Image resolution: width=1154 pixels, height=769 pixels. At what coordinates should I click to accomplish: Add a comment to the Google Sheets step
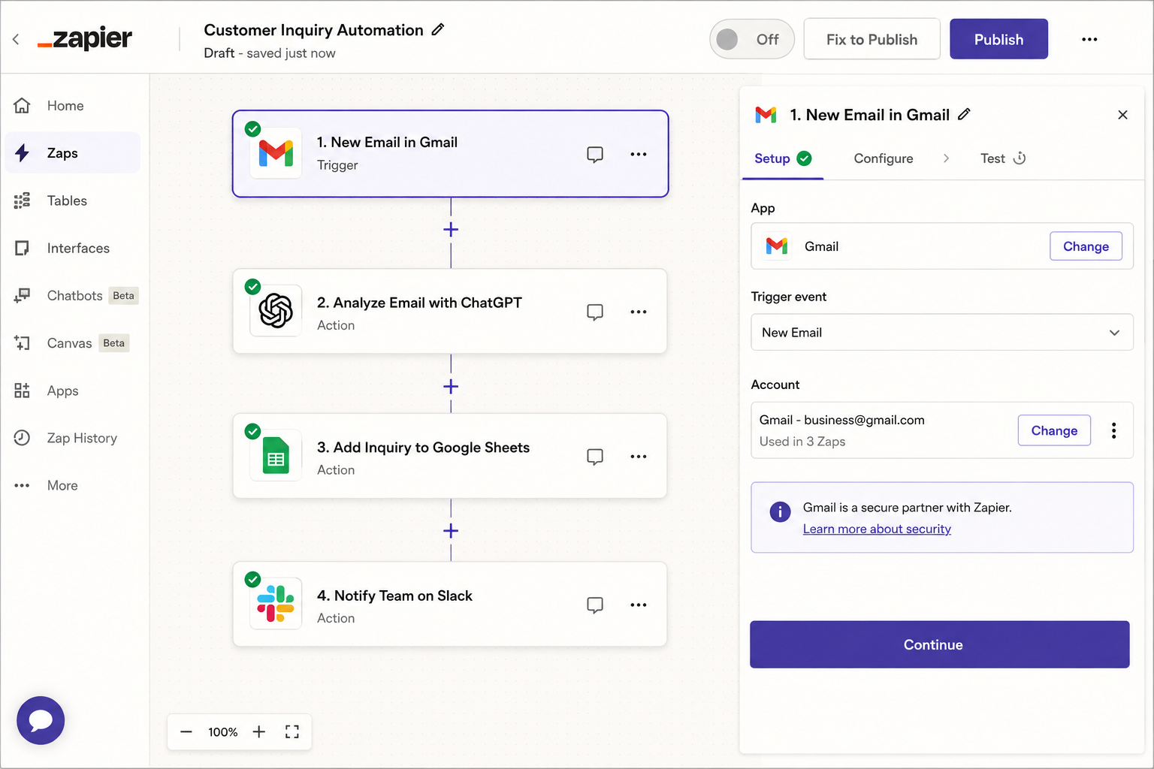point(595,457)
